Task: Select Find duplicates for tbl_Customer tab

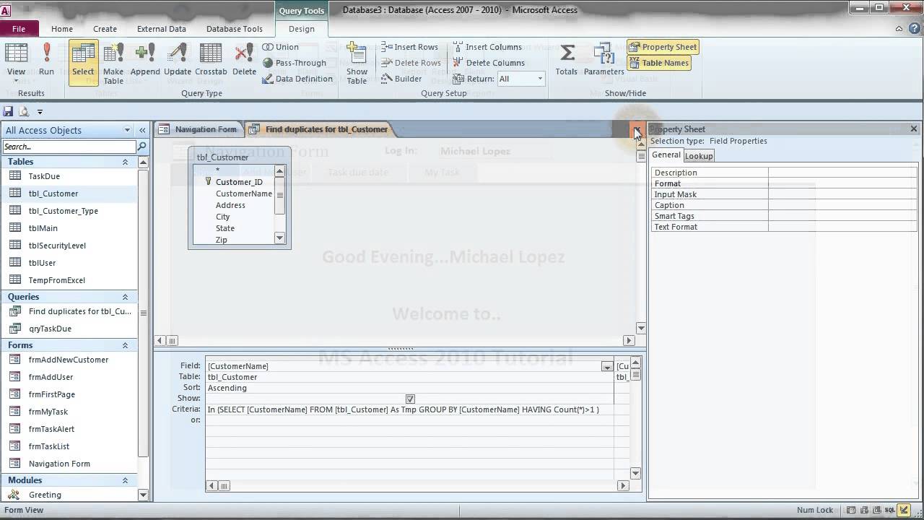Action: [318, 129]
